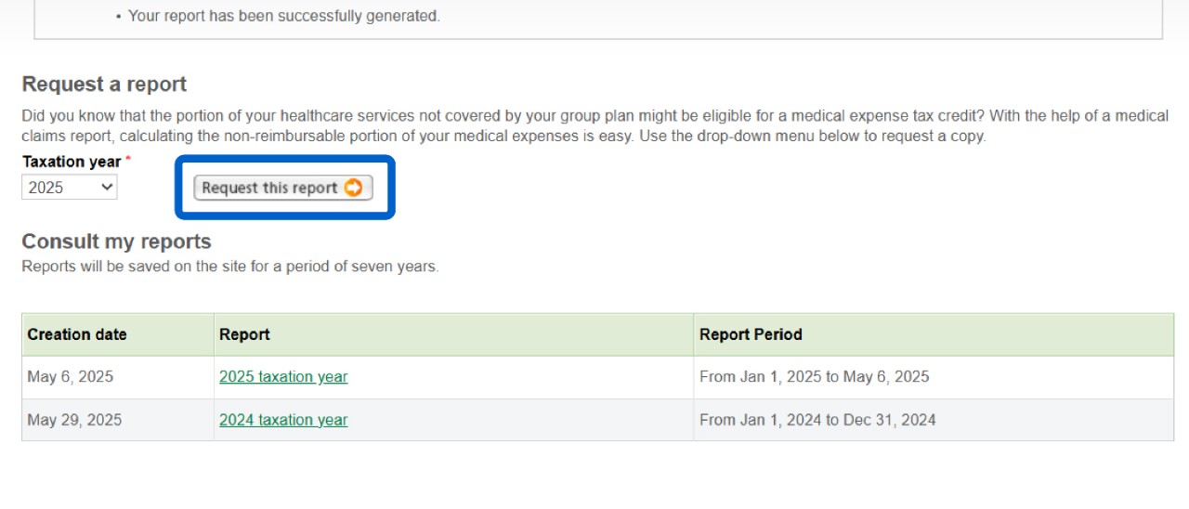The height and width of the screenshot is (509, 1189).
Task: Click the seven years retention notice text
Action: click(229, 267)
